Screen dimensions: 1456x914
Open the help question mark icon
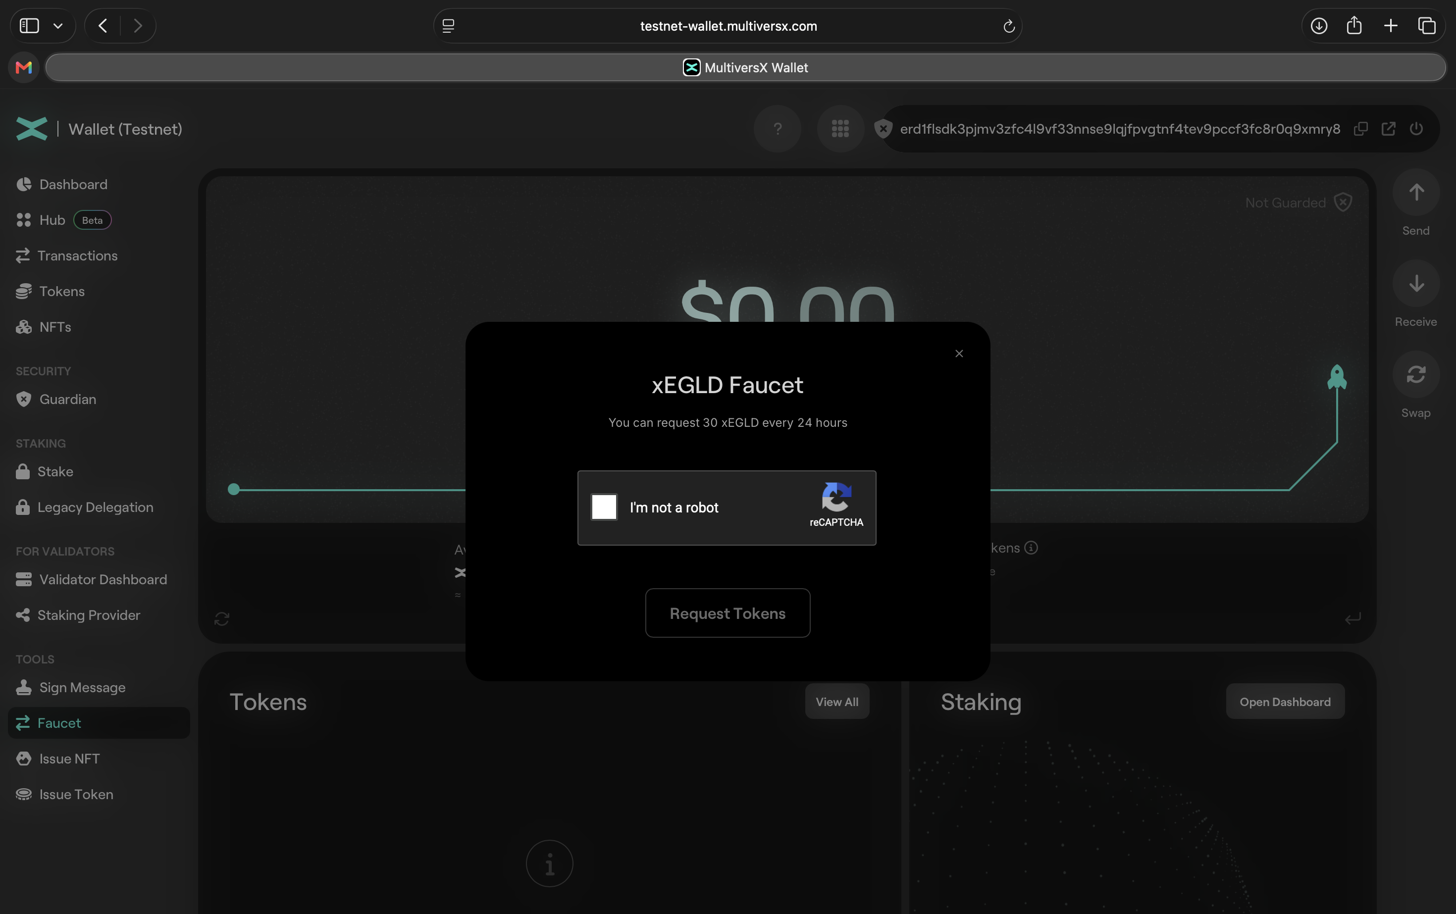tap(778, 129)
